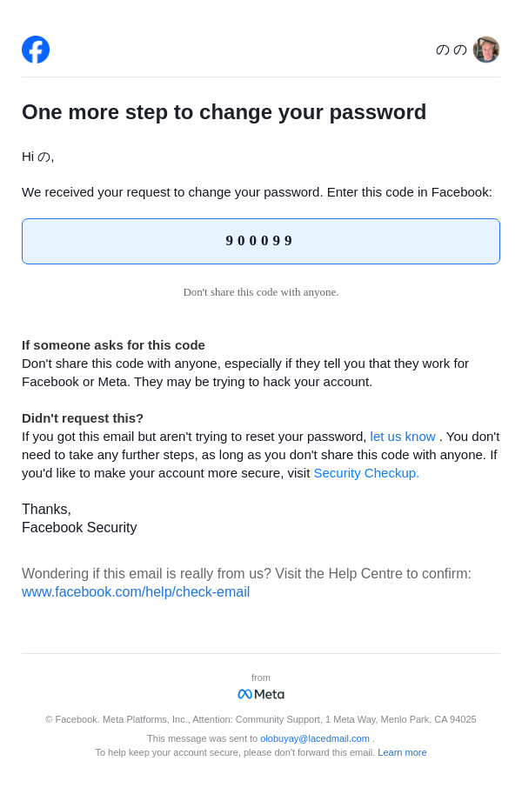Click the 'Don't share this code' caption
Image resolution: width=522 pixels, height=801 pixels.
tap(261, 292)
